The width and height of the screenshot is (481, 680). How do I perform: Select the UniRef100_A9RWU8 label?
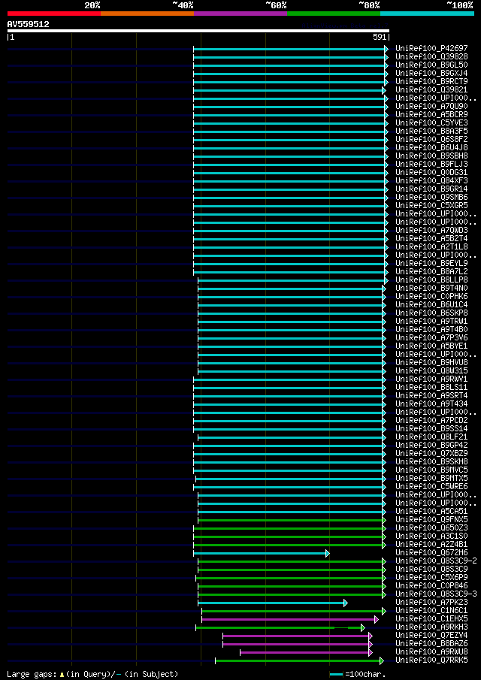[x=431, y=651]
